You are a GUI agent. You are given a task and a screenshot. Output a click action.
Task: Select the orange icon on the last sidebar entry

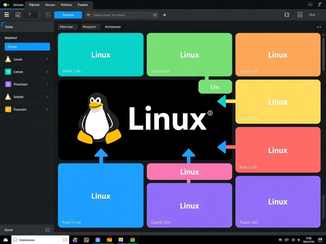(8, 109)
